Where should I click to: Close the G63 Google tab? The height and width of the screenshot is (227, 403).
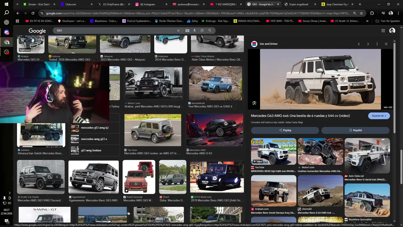click(278, 4)
